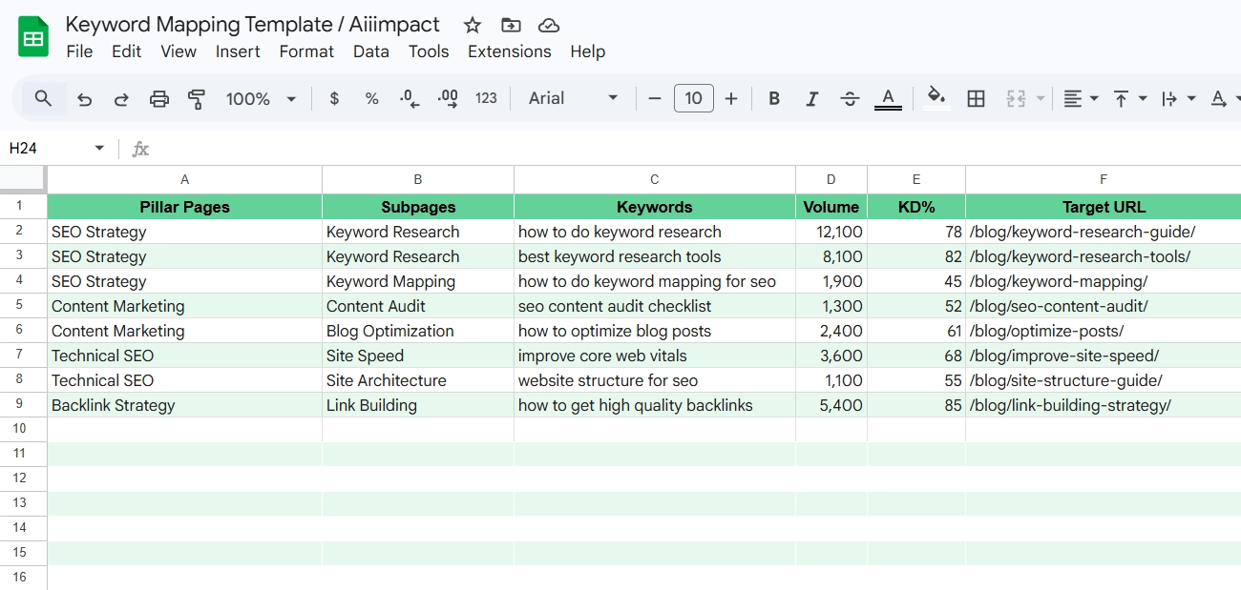Apply bold formatting from the toolbar
The width and height of the screenshot is (1241, 590).
pos(773,98)
